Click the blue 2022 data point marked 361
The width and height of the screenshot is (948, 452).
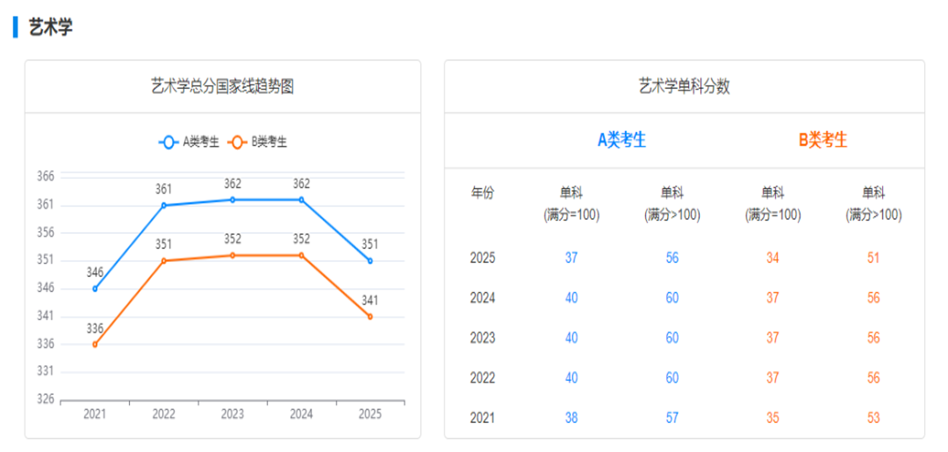click(164, 206)
